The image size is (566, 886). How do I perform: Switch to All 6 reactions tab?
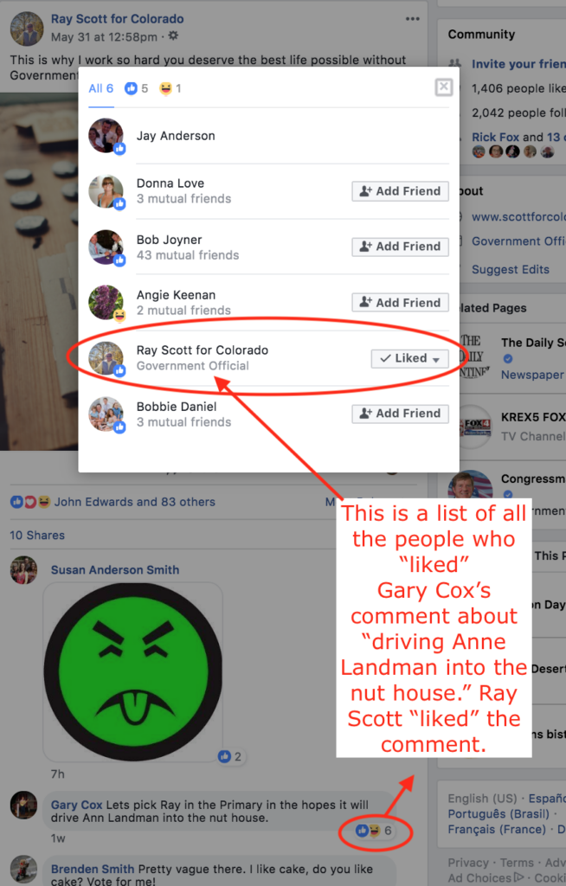[101, 88]
